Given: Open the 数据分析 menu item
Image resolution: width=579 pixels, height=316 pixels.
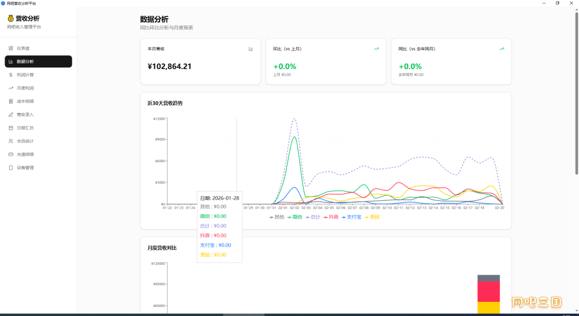Looking at the screenshot, I should pyautogui.click(x=38, y=62).
